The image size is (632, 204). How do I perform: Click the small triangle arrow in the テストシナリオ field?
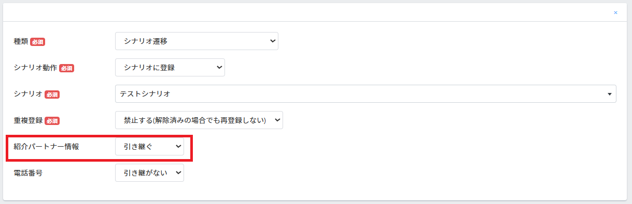coord(609,95)
